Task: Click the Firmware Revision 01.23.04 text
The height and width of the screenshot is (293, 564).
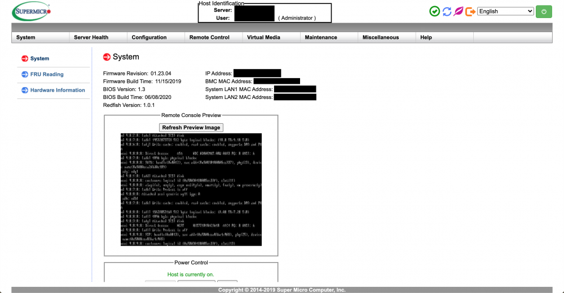Action: click(137, 74)
